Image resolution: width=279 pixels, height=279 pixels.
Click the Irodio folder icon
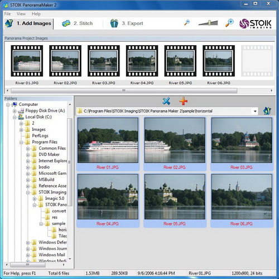[34, 167]
